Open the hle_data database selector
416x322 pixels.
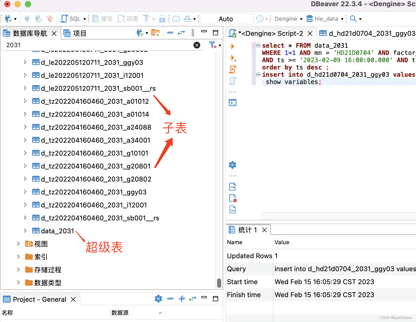pyautogui.click(x=325, y=19)
